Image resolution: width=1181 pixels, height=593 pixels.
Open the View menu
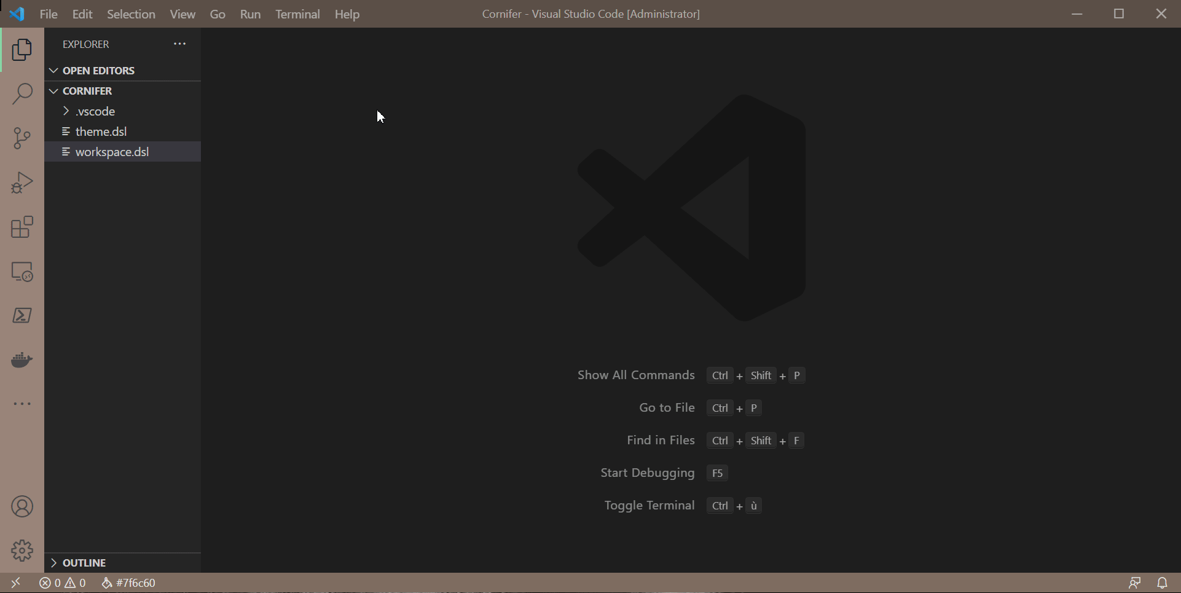point(182,14)
